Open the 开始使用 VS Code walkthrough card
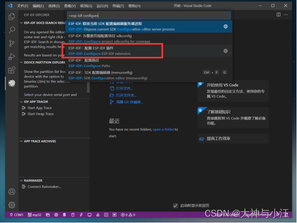 (233, 91)
